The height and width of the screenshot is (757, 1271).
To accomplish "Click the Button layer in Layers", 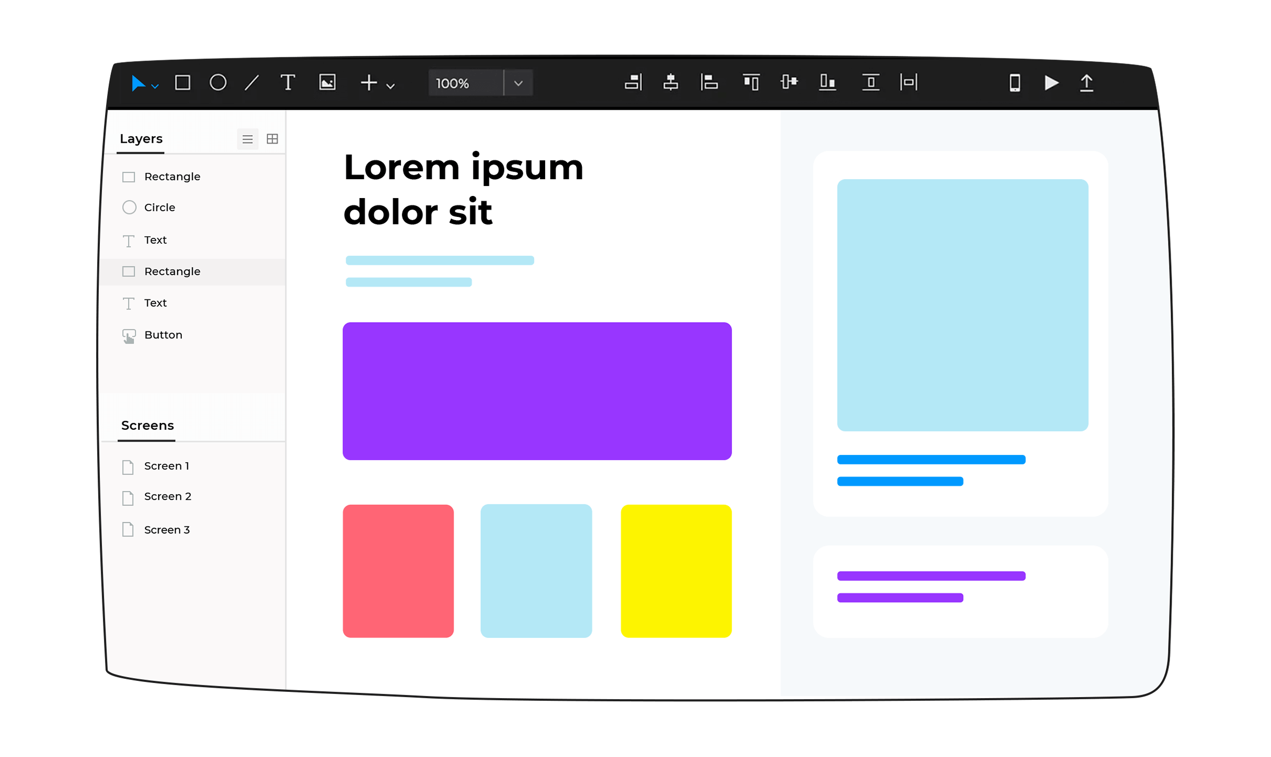I will 163,334.
